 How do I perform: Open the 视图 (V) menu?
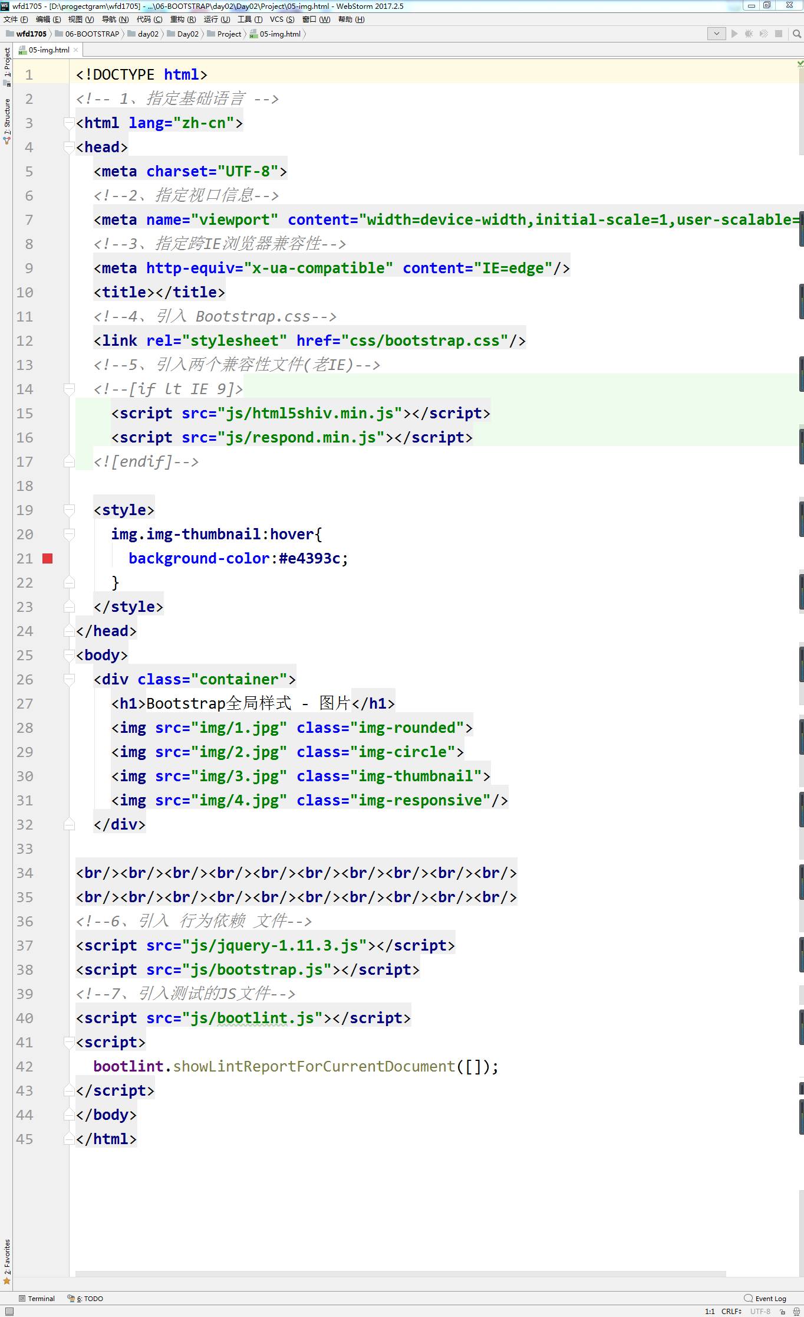pyautogui.click(x=81, y=19)
